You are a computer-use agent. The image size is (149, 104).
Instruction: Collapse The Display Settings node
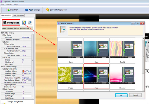2,67
